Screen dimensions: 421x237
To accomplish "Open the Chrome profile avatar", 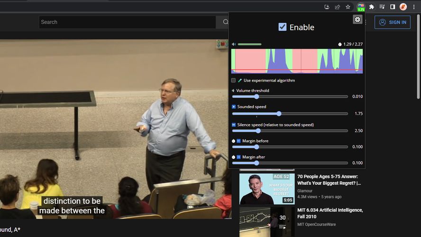I will point(403,7).
